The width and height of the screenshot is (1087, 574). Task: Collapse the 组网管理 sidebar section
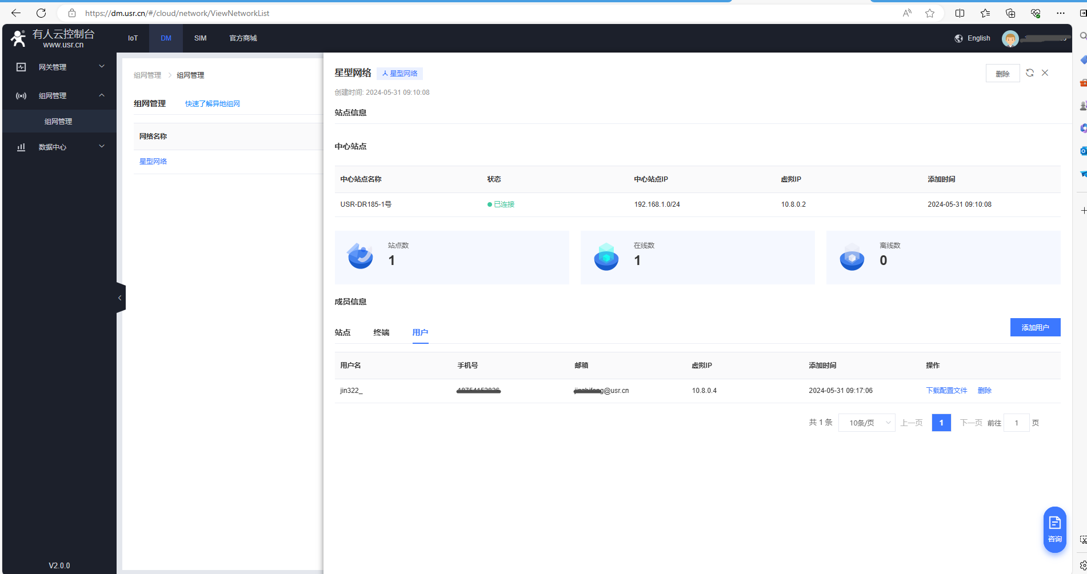pyautogui.click(x=59, y=95)
